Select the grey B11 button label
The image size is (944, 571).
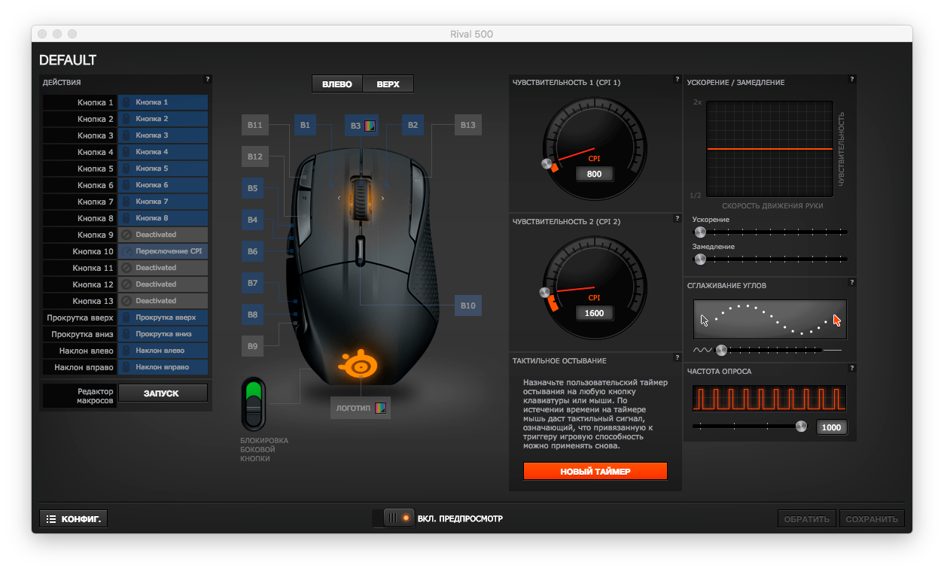click(x=255, y=125)
